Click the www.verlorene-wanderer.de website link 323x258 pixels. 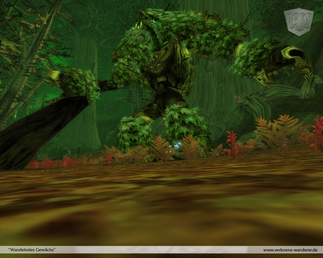click(x=290, y=250)
